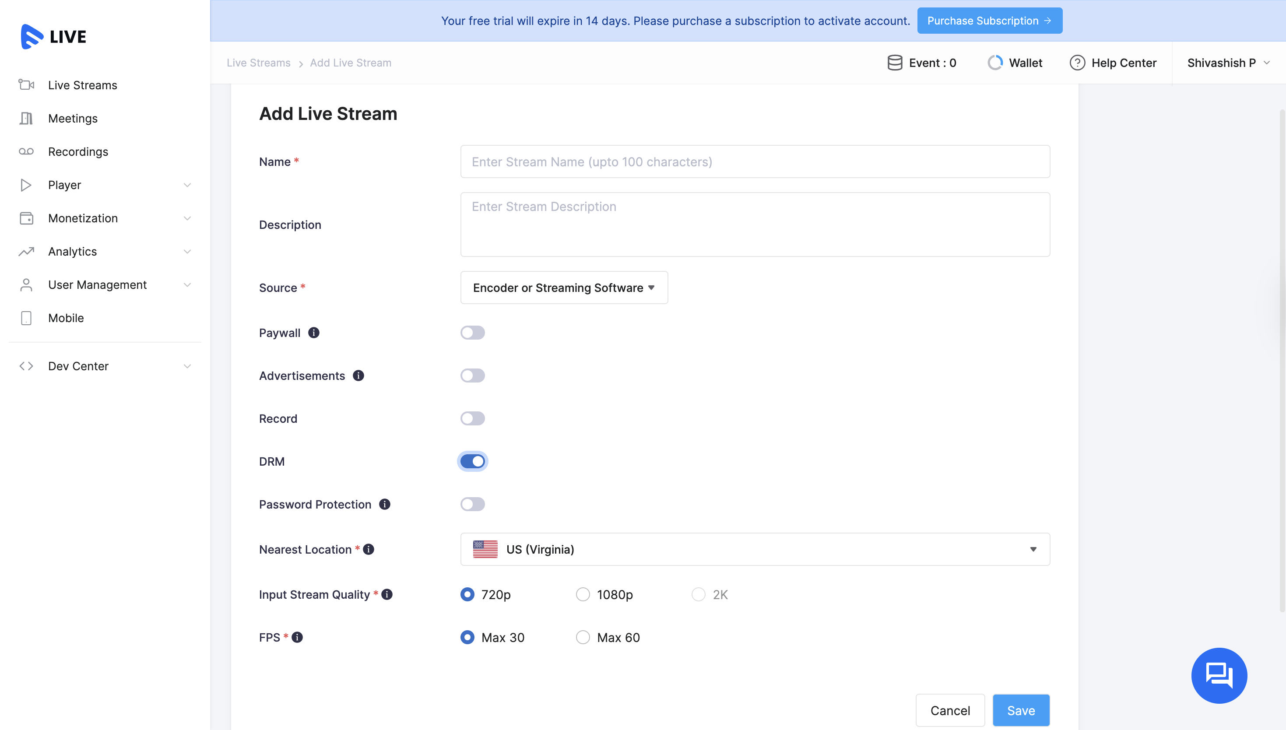Click the Mobile phone icon

[x=26, y=318]
